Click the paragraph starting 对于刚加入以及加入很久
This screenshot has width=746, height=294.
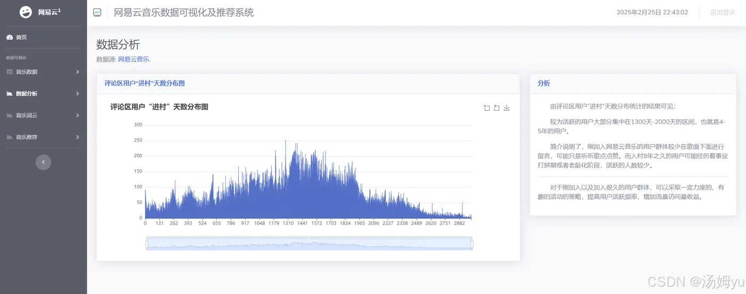(631, 192)
